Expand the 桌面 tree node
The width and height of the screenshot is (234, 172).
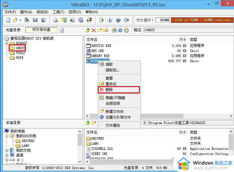pos(7,155)
